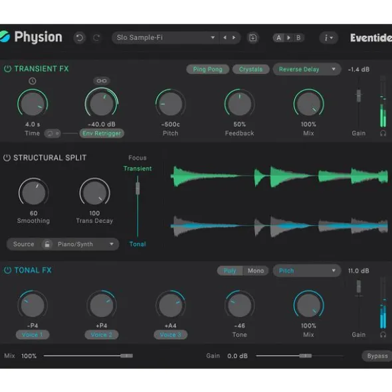The height and width of the screenshot is (392, 392).
Task: Click Transient FX Mix knob
Action: click(308, 103)
